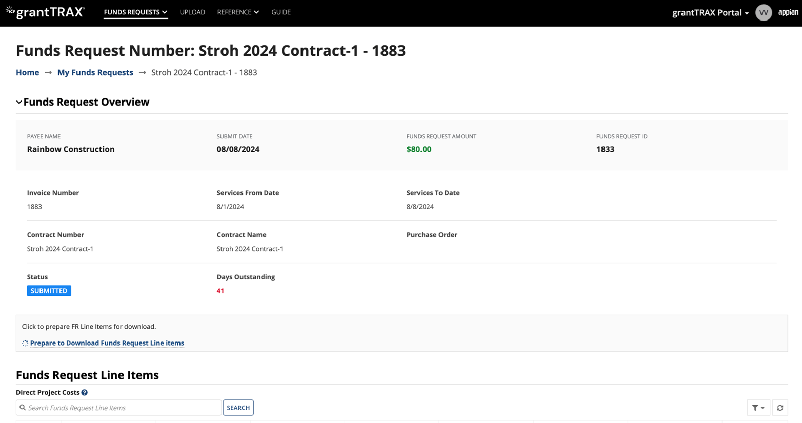Open the line items filter icon
802x423 pixels.
[758, 408]
